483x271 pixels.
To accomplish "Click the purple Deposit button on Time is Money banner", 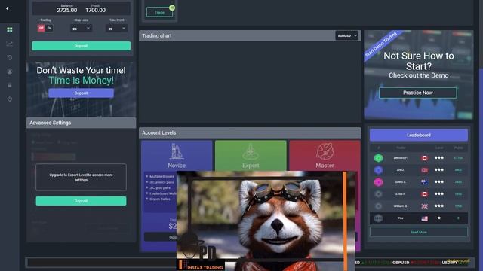I will click(x=81, y=93).
